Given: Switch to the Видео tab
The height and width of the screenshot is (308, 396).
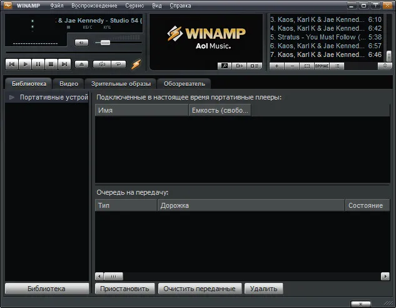Looking at the screenshot, I should pos(69,84).
